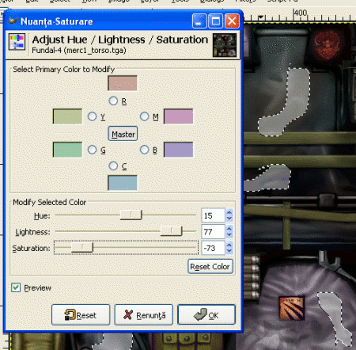Image resolution: width=356 pixels, height=350 pixels.
Task: Click the orange claw badge on the image canvas
Action: tap(292, 308)
